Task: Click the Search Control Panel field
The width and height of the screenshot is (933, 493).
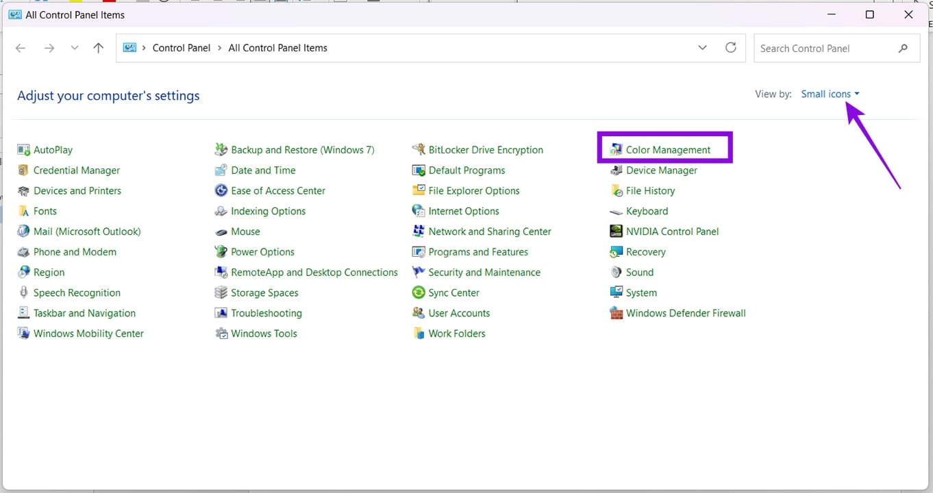Action: click(836, 48)
